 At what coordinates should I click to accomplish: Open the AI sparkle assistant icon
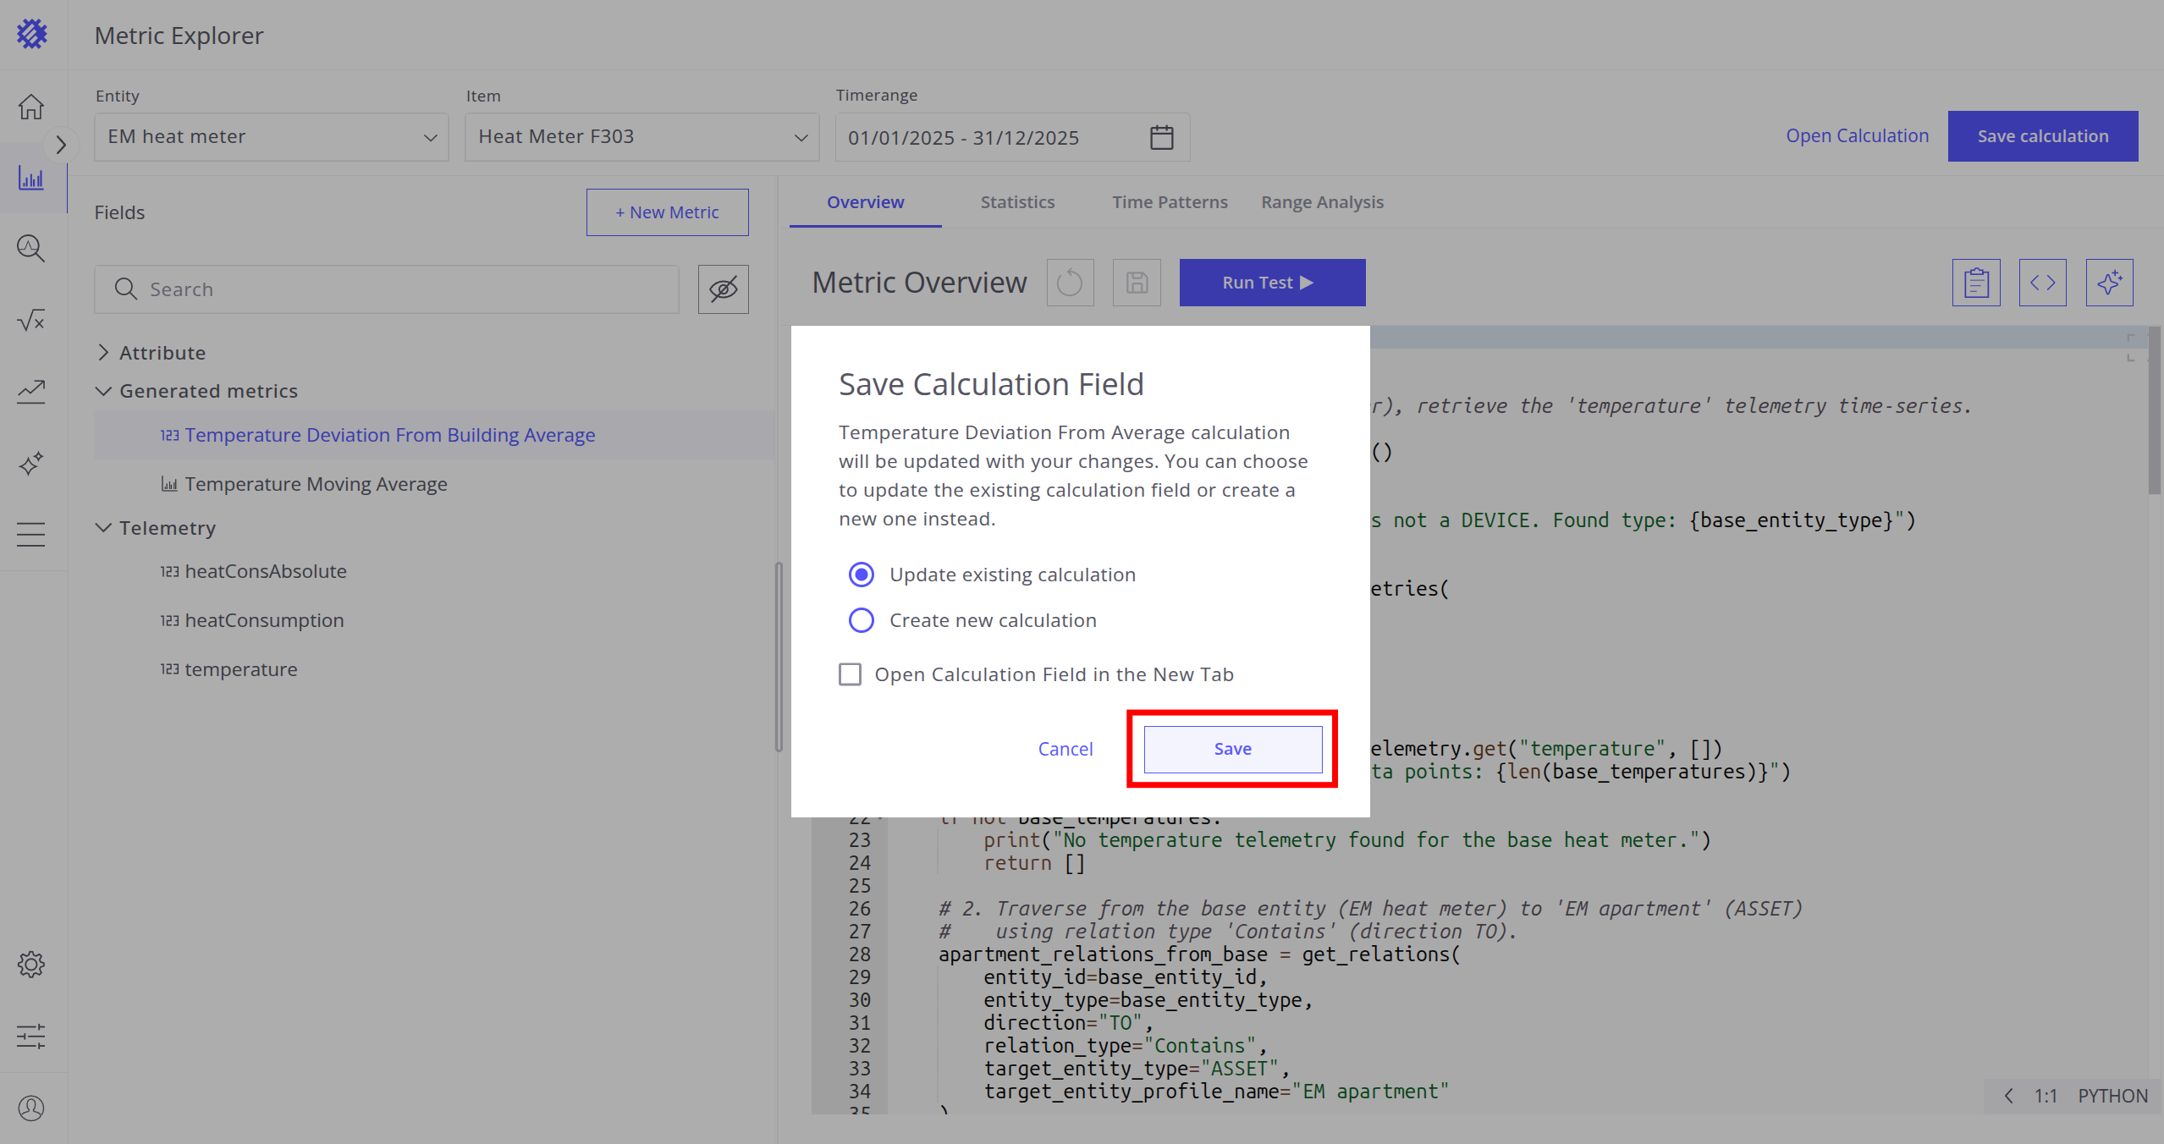(x=2109, y=283)
